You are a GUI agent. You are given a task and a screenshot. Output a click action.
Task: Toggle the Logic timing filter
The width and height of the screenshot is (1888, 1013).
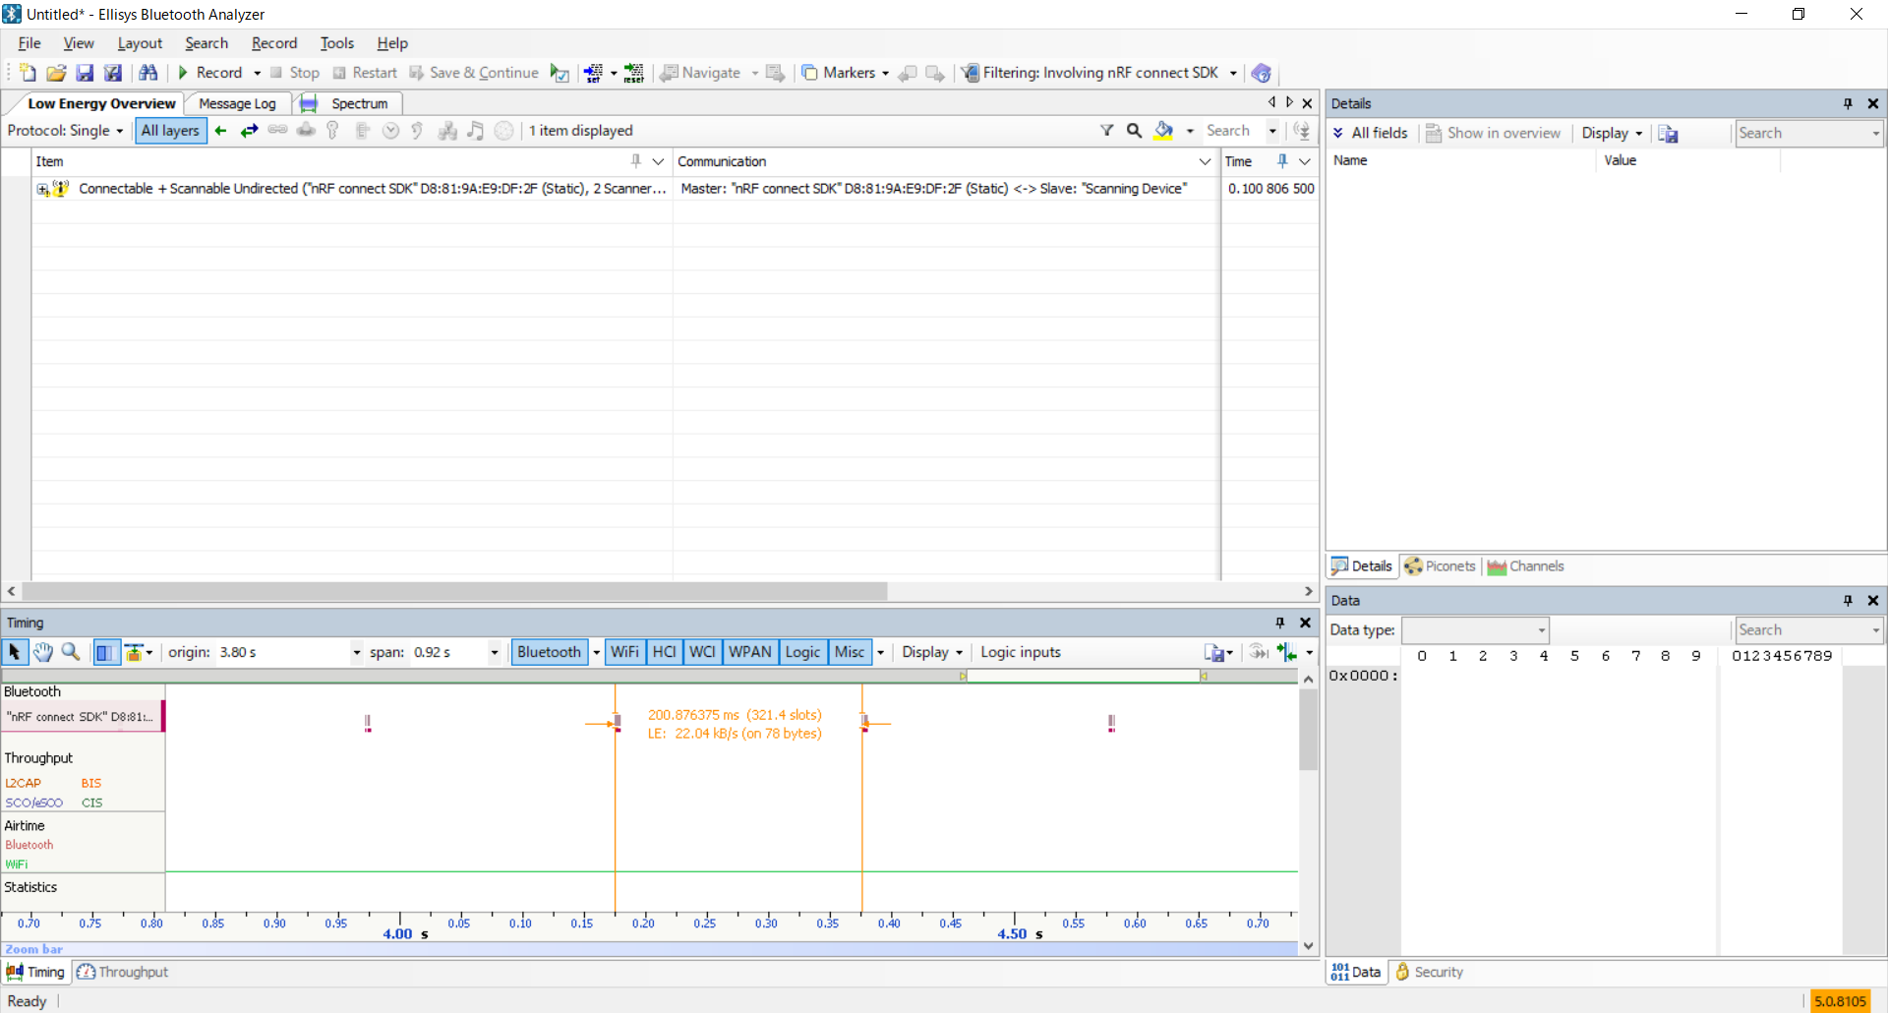[x=802, y=652]
